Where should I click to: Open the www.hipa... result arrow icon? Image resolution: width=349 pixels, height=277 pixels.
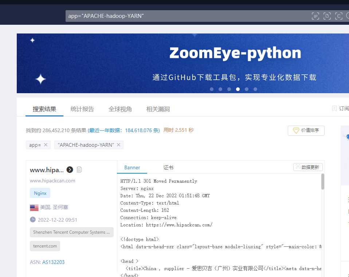(70, 170)
